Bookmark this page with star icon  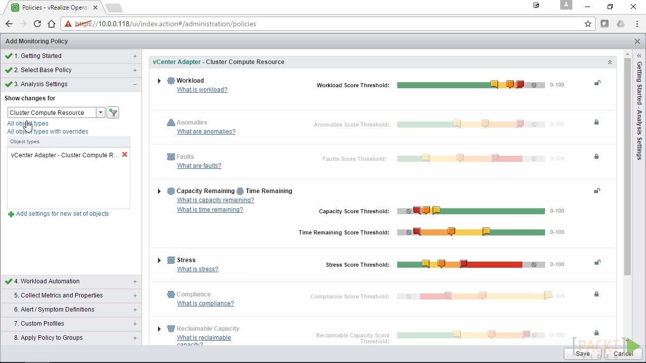[588, 24]
